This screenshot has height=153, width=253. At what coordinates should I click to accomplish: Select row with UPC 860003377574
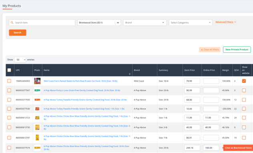point(9,148)
